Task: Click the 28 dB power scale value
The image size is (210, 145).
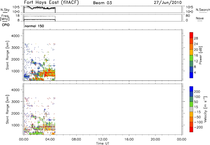Action: pos(196,38)
